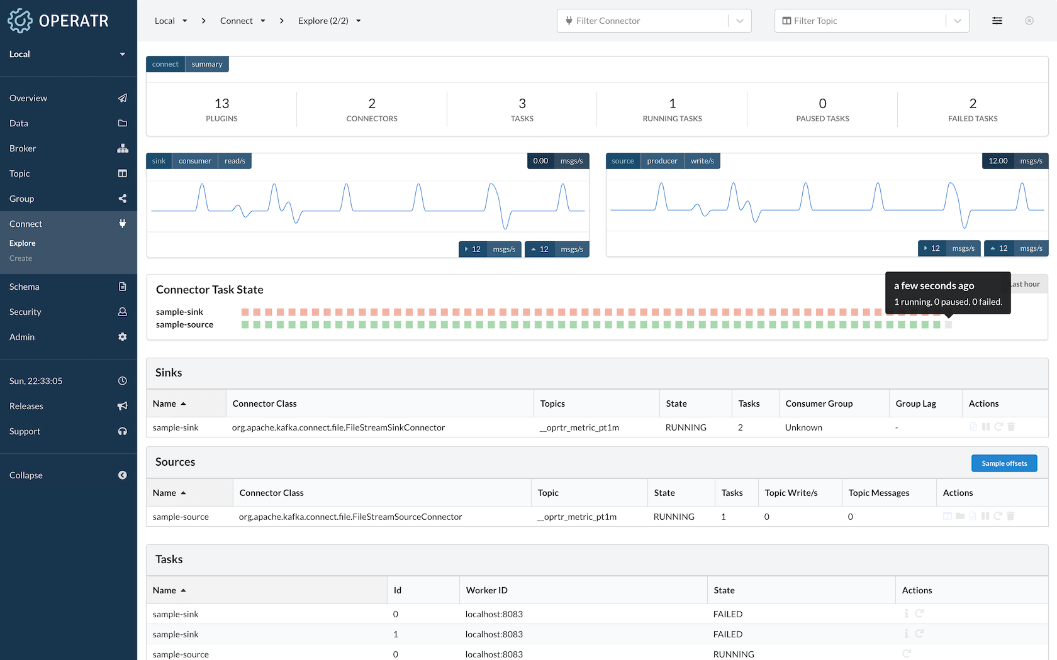Delete the sample-source connector

1011,516
